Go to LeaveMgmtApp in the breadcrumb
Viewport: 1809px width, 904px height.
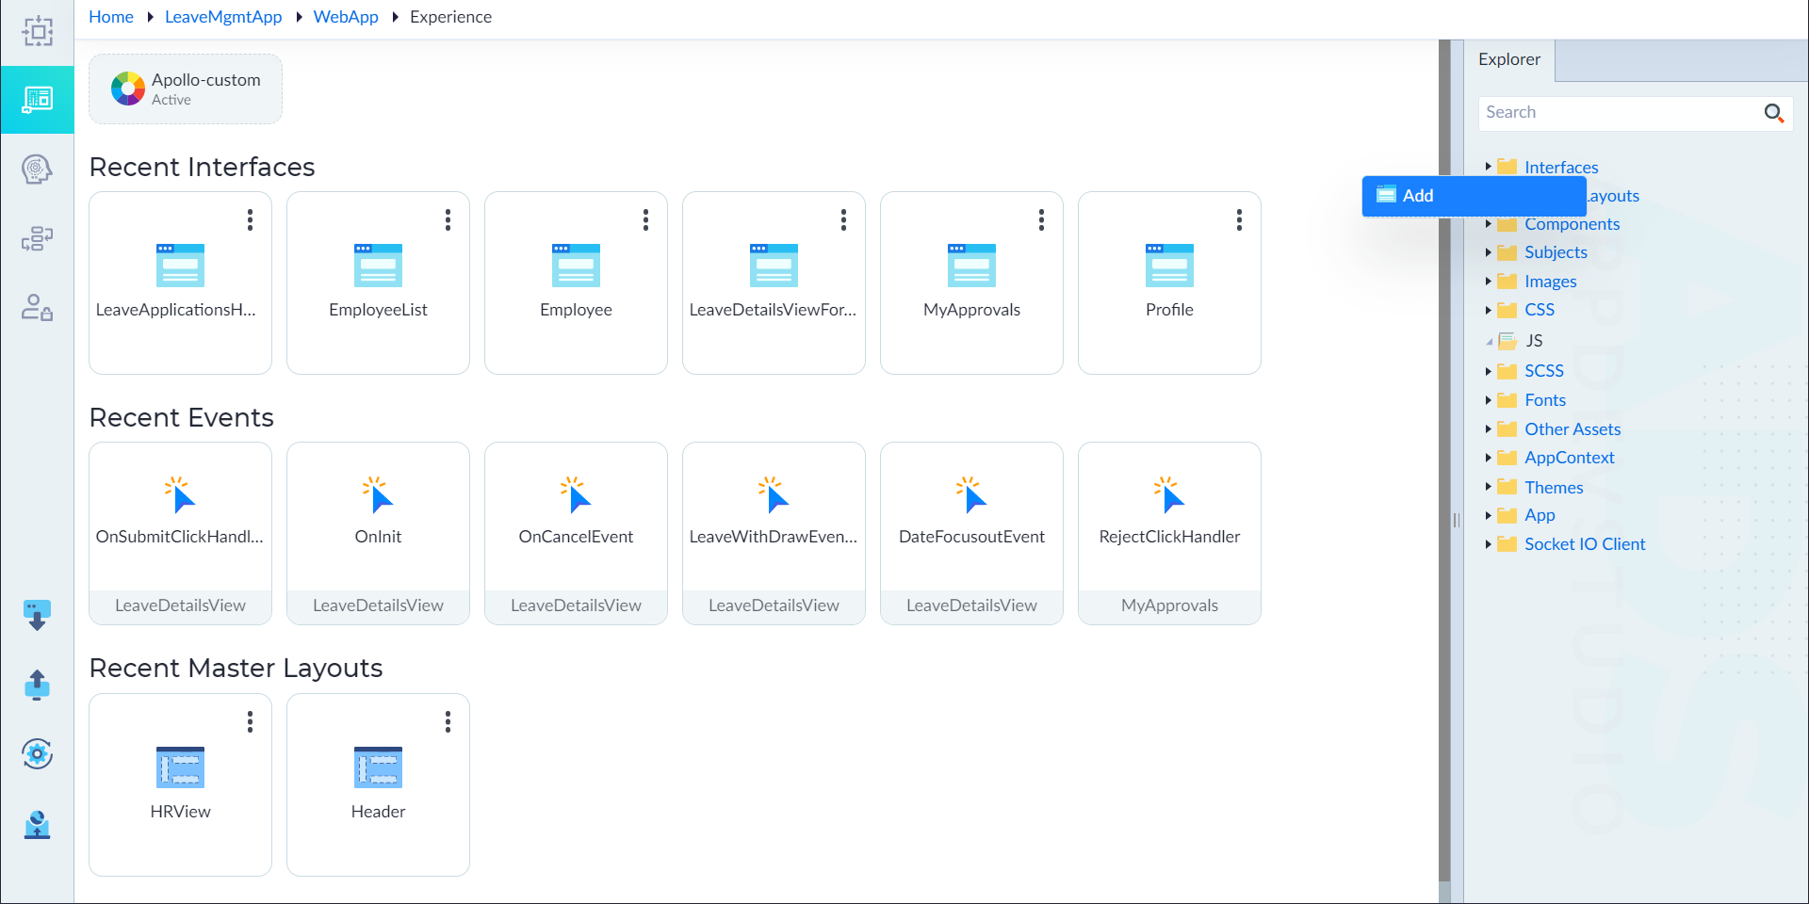223,17
